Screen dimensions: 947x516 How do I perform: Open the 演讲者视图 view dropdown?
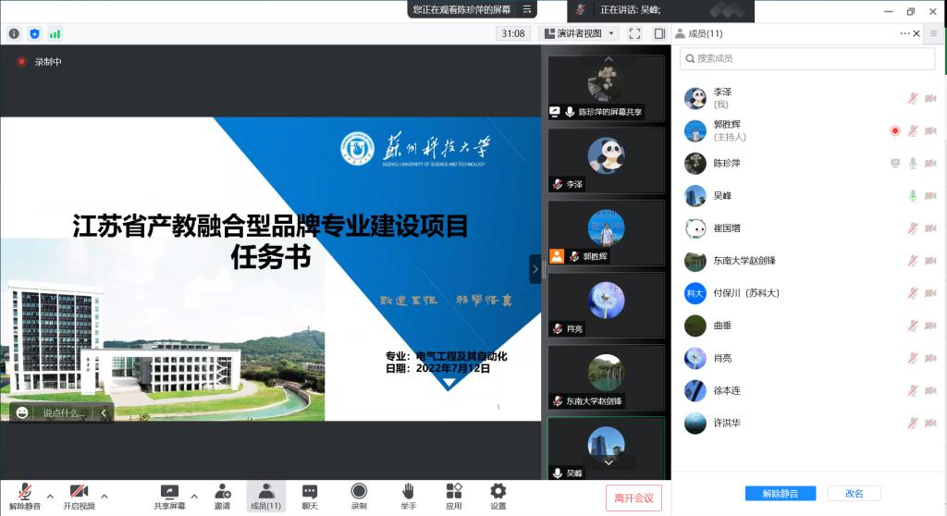579,33
